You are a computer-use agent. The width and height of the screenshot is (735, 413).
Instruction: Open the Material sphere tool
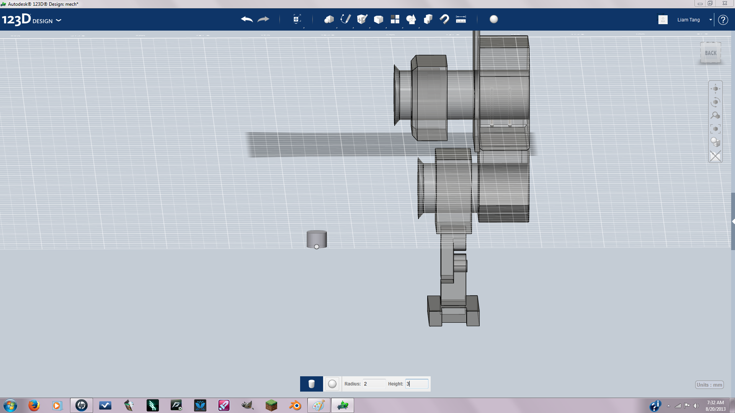coord(494,19)
